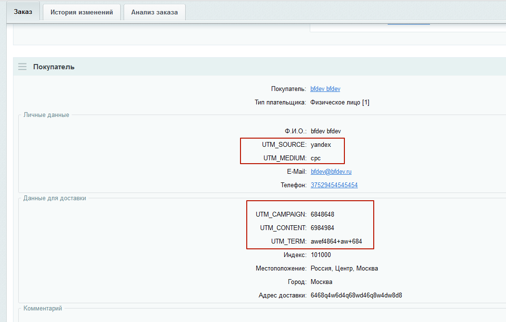Click the Индекс value 101000

pos(320,255)
